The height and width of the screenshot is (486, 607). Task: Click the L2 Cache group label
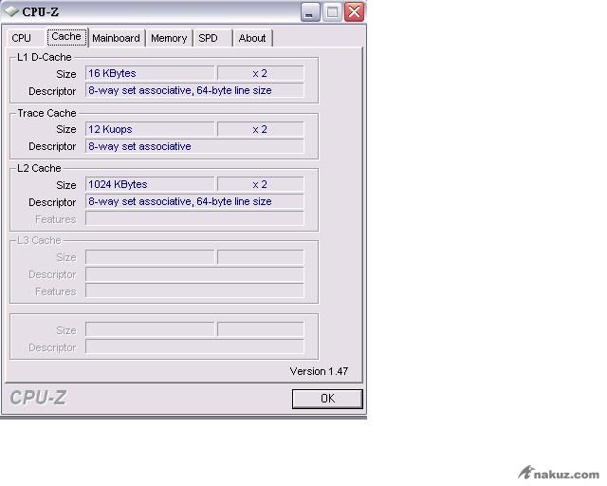(39, 168)
